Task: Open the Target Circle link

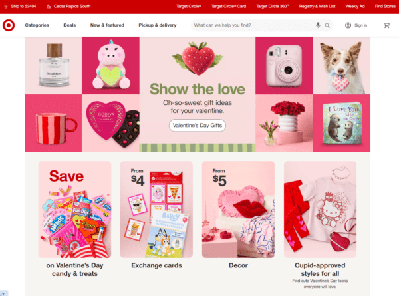Action: click(189, 7)
